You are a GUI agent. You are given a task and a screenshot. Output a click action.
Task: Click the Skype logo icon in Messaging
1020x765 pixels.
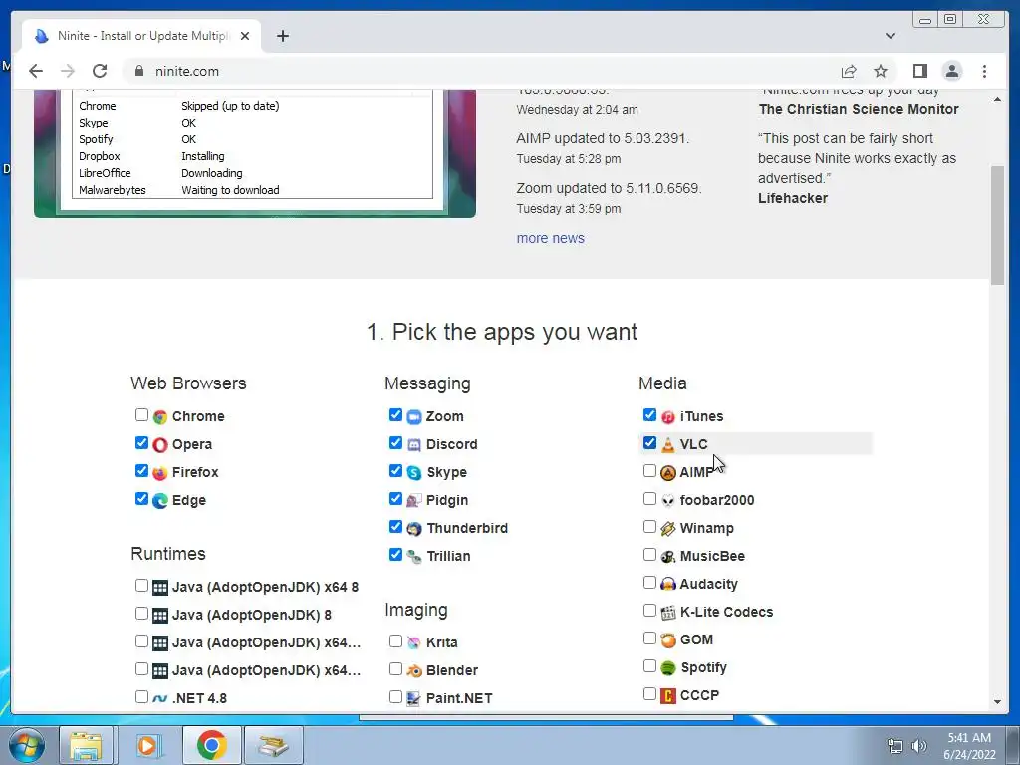tap(414, 473)
